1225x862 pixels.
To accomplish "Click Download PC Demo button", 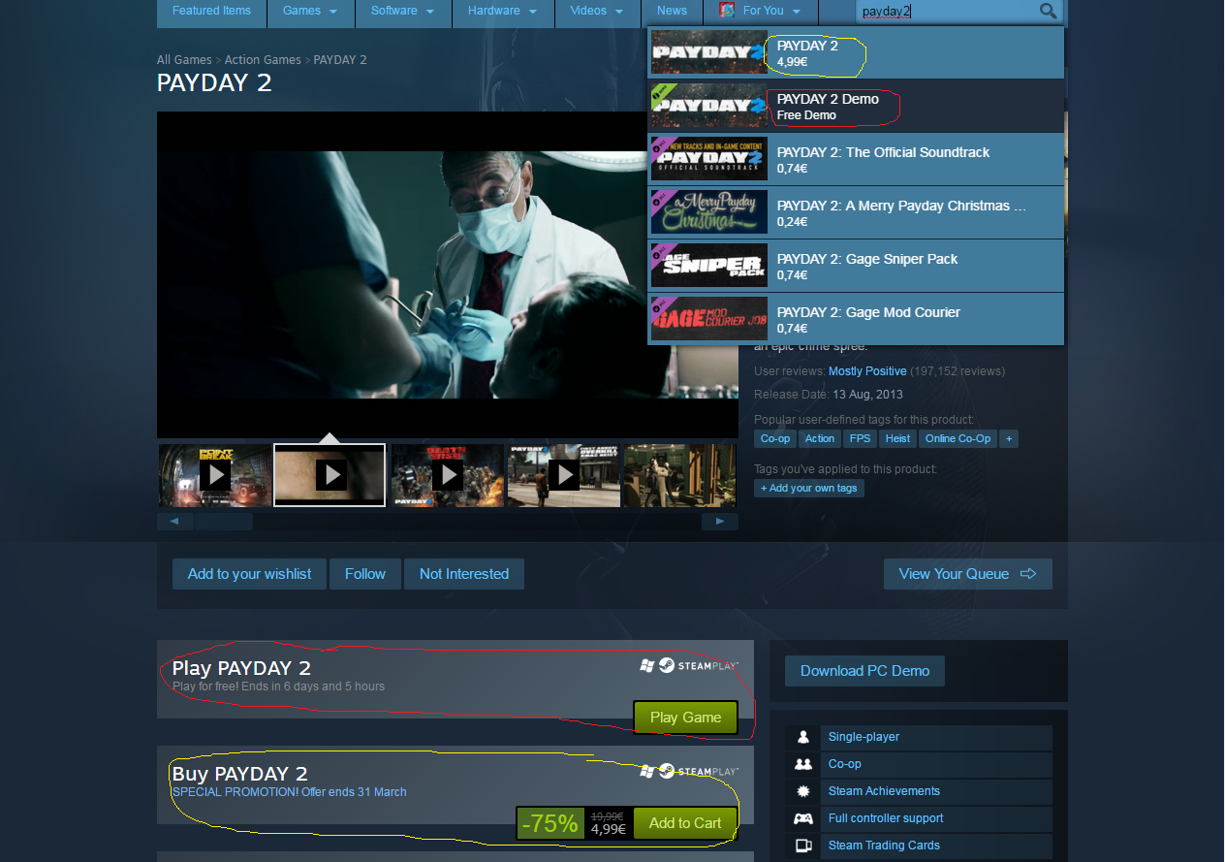I will click(x=864, y=671).
